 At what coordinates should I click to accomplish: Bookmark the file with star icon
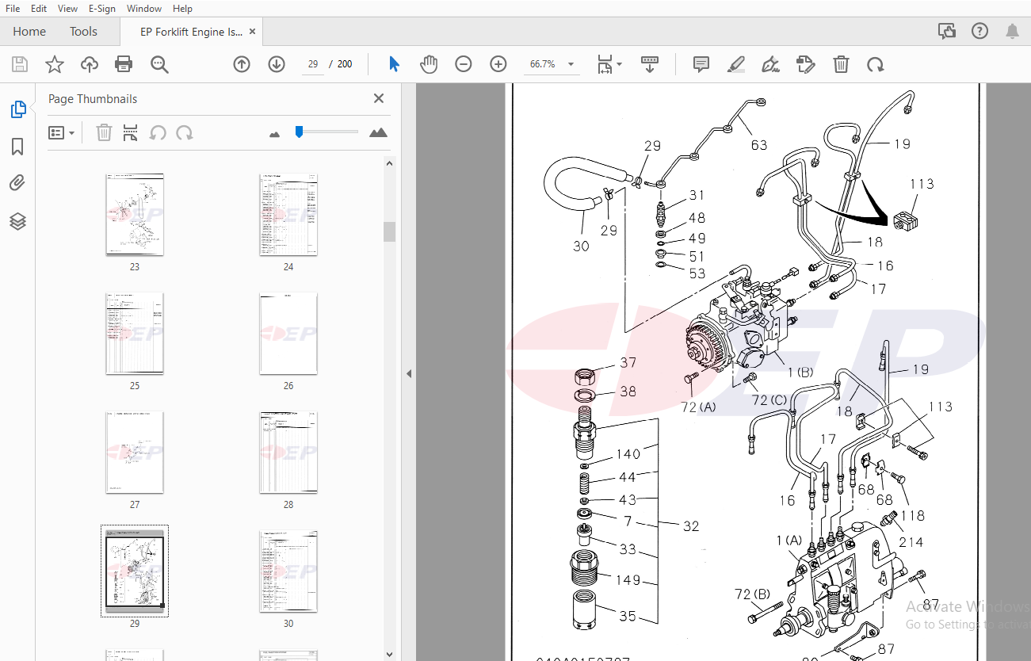54,64
